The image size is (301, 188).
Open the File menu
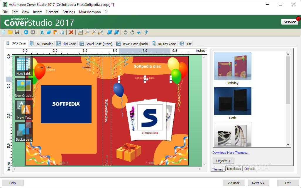[5, 12]
